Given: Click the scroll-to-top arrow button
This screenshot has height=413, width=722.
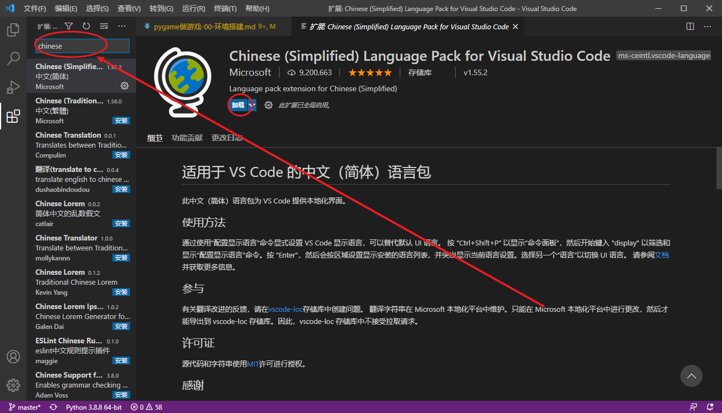Looking at the screenshot, I should (x=691, y=376).
